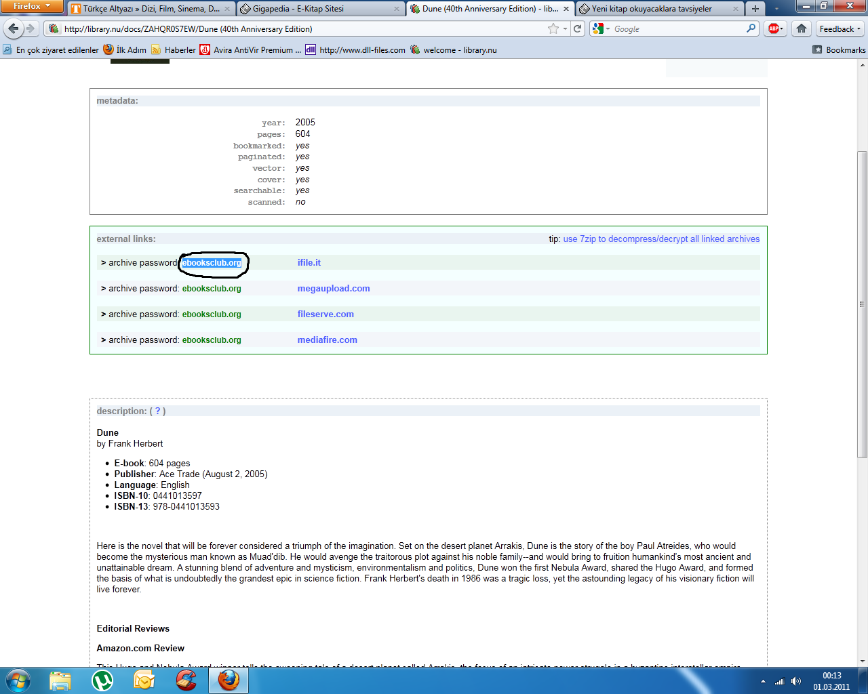
Task: Click the Amazon.com Review heading
Action: coord(140,648)
